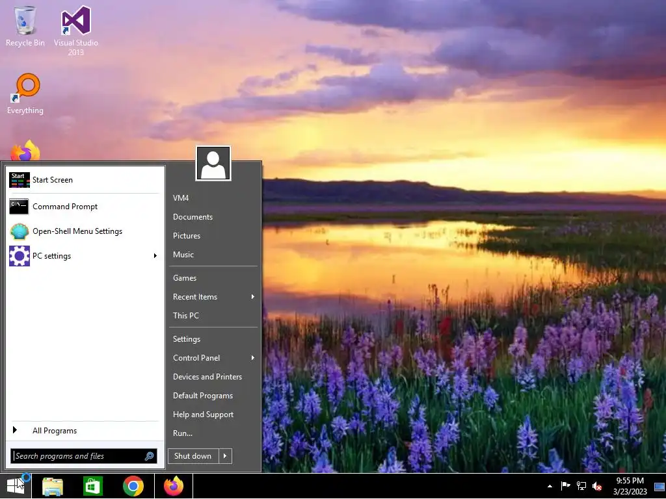Expand the Control Panel submenu arrow

pyautogui.click(x=253, y=358)
